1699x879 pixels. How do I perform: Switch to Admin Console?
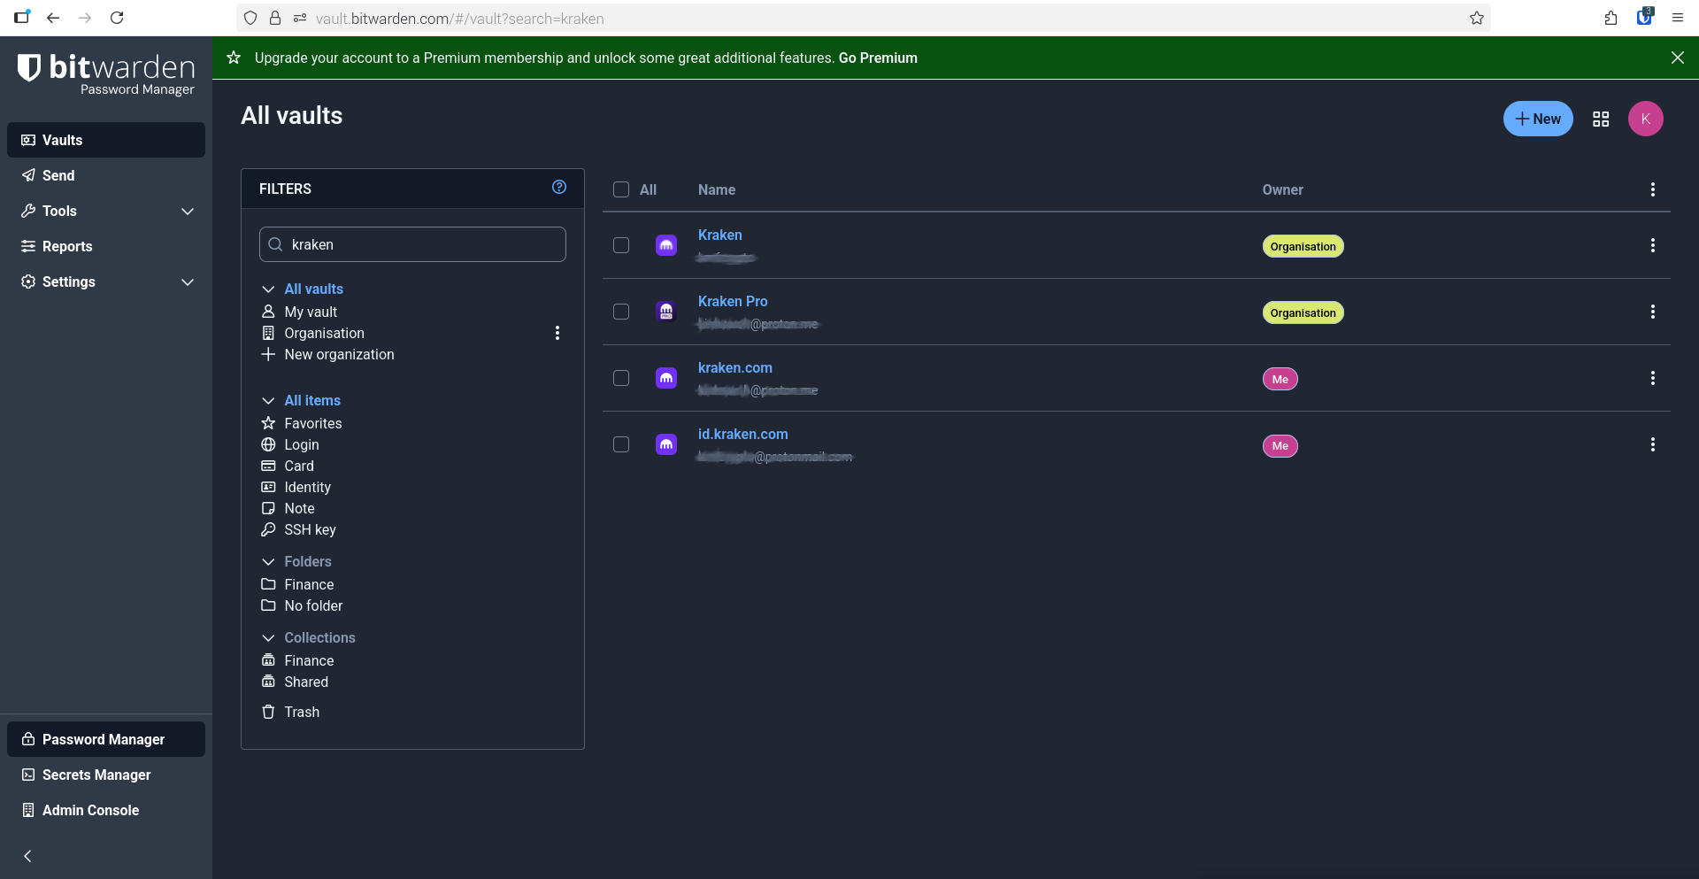(x=106, y=810)
